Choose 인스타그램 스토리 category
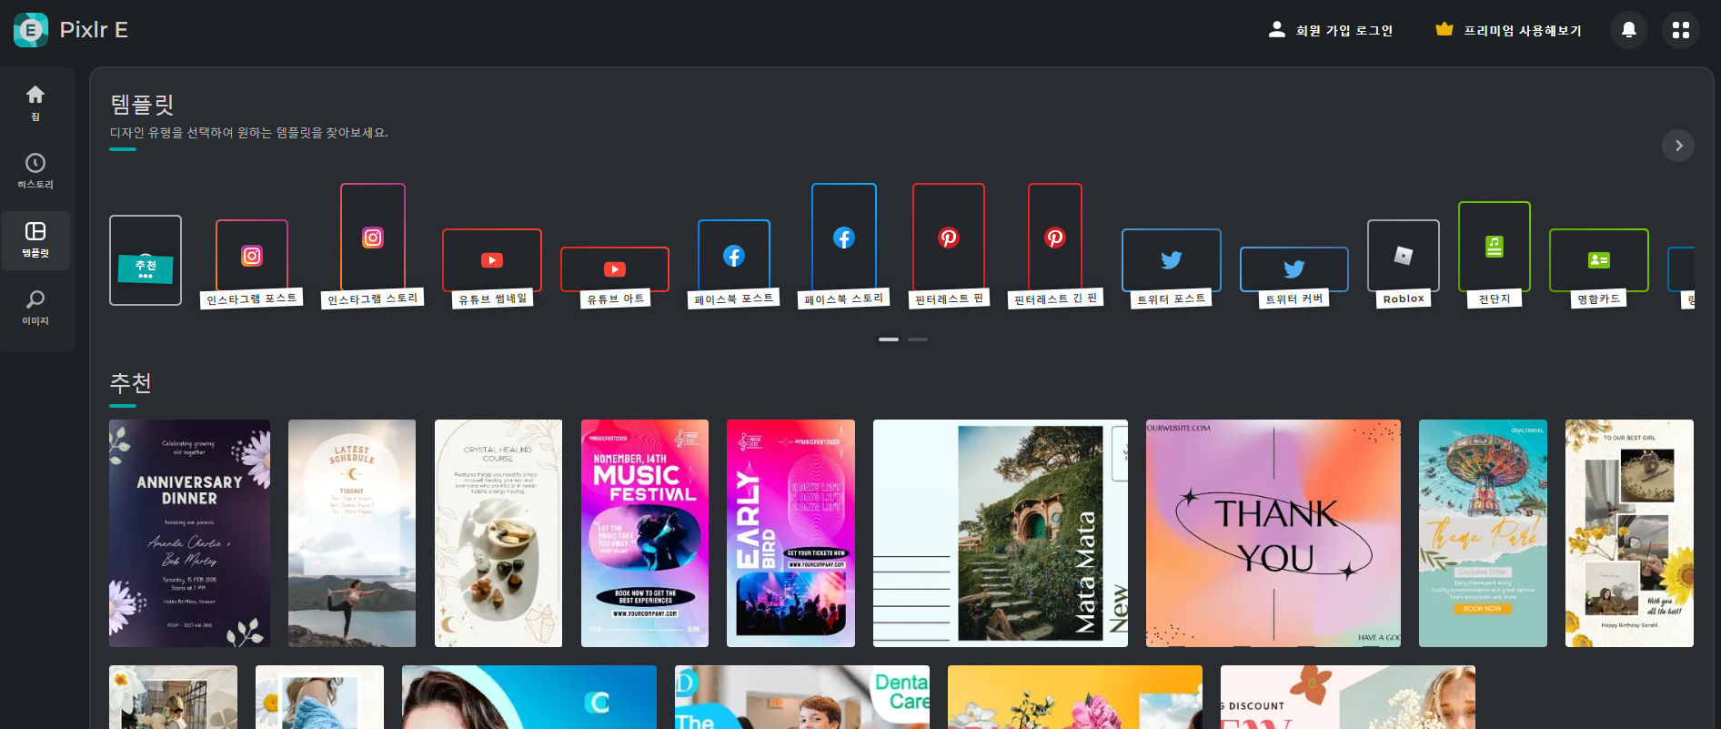Viewport: 1721px width, 729px height. click(x=373, y=246)
